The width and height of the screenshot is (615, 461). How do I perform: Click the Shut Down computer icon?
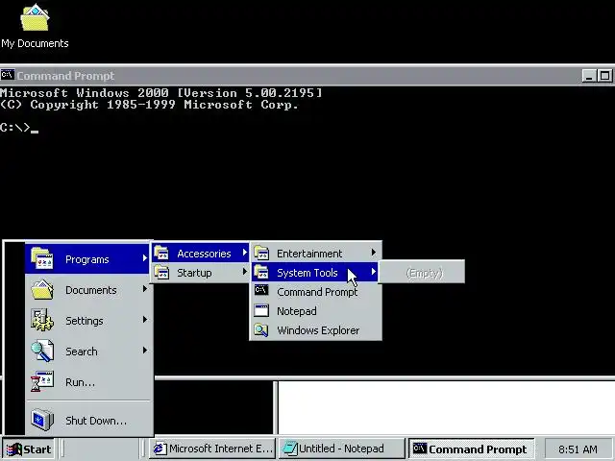pos(42,420)
